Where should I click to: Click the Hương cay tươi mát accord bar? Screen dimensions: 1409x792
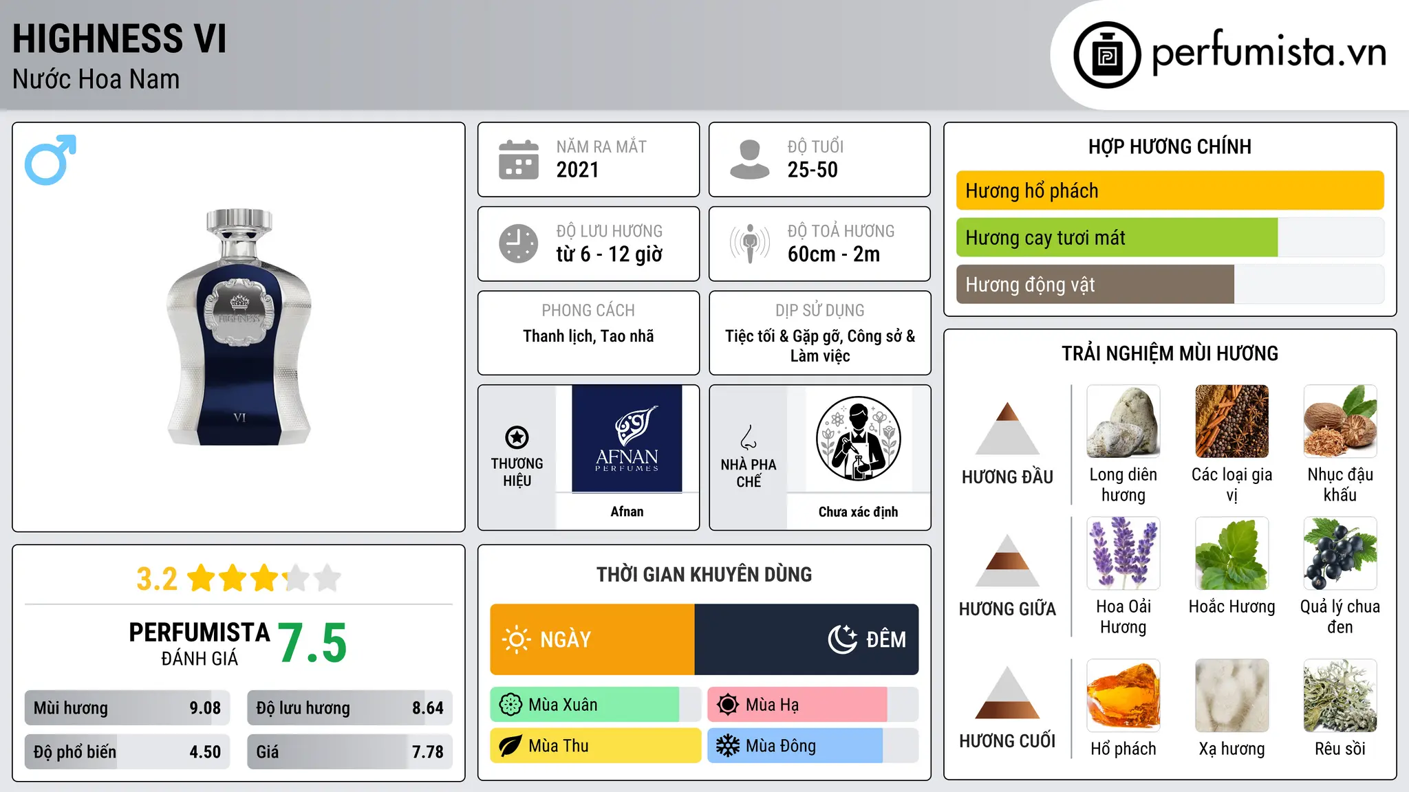1170,237
